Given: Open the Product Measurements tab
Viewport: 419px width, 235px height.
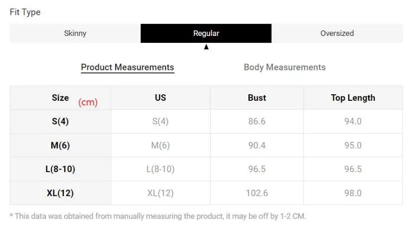Looking at the screenshot, I should tap(128, 67).
